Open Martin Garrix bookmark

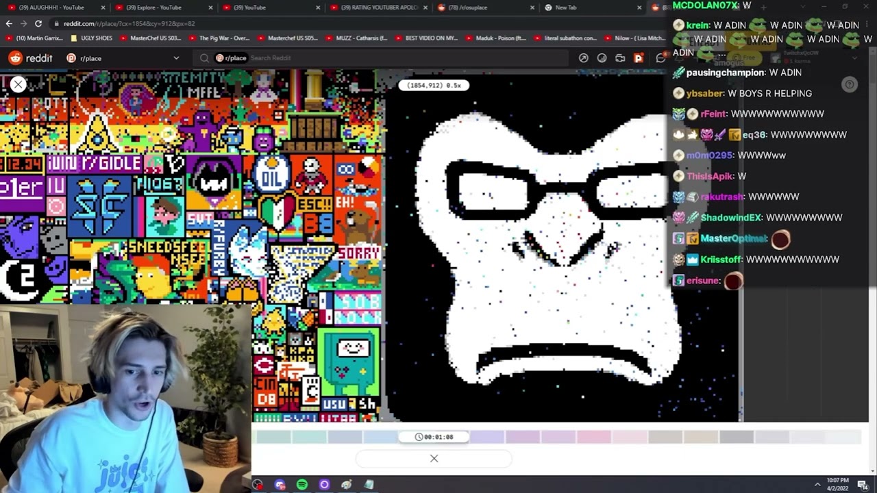click(x=33, y=38)
